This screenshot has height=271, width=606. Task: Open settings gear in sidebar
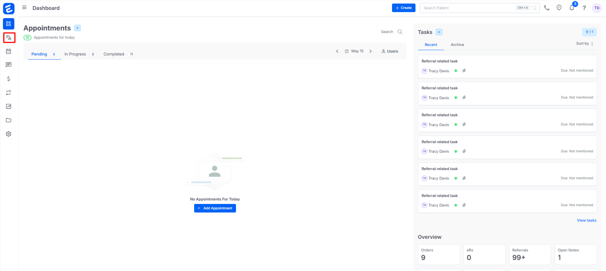pyautogui.click(x=9, y=134)
